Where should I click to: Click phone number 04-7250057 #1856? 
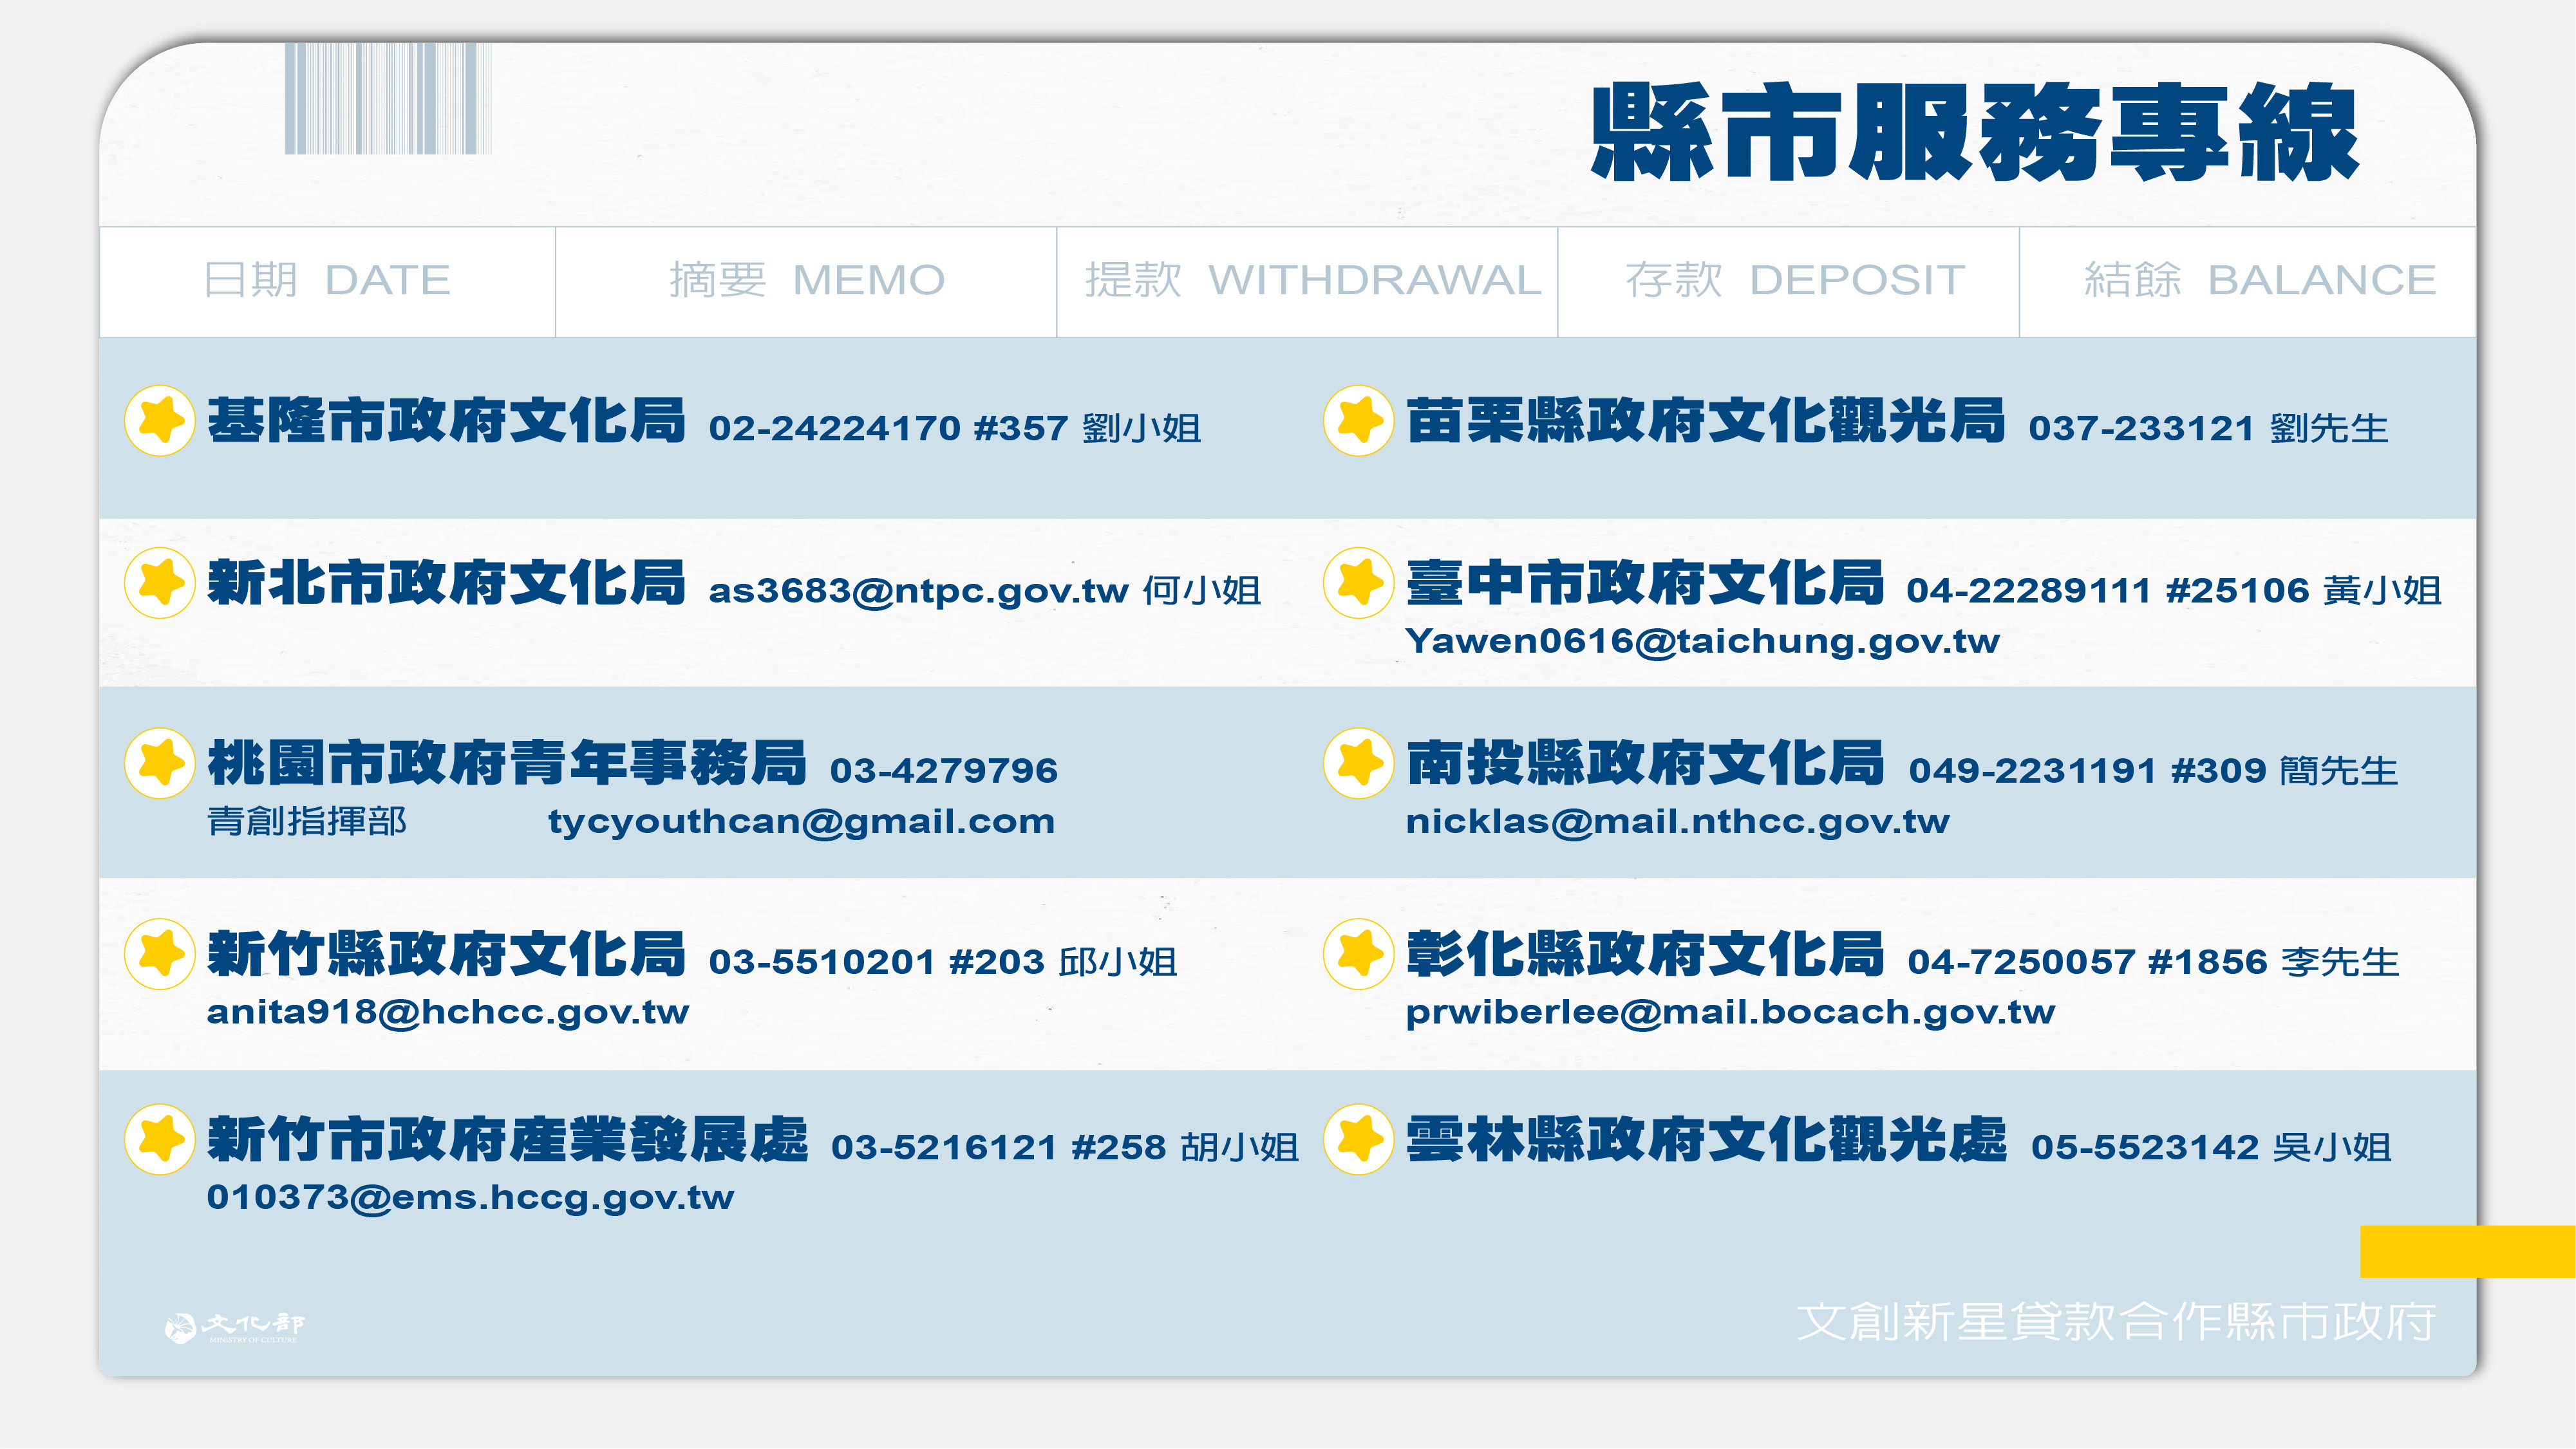tap(2087, 962)
